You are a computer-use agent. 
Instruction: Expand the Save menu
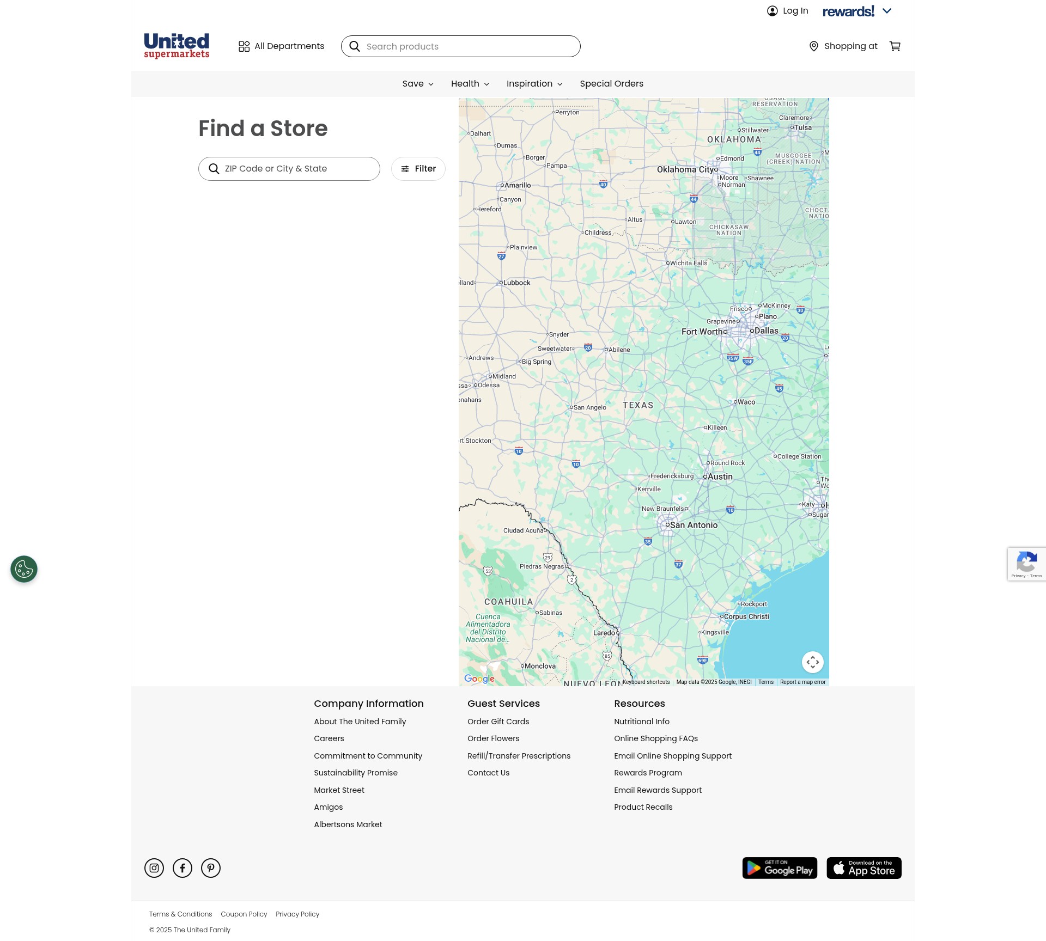pos(418,84)
